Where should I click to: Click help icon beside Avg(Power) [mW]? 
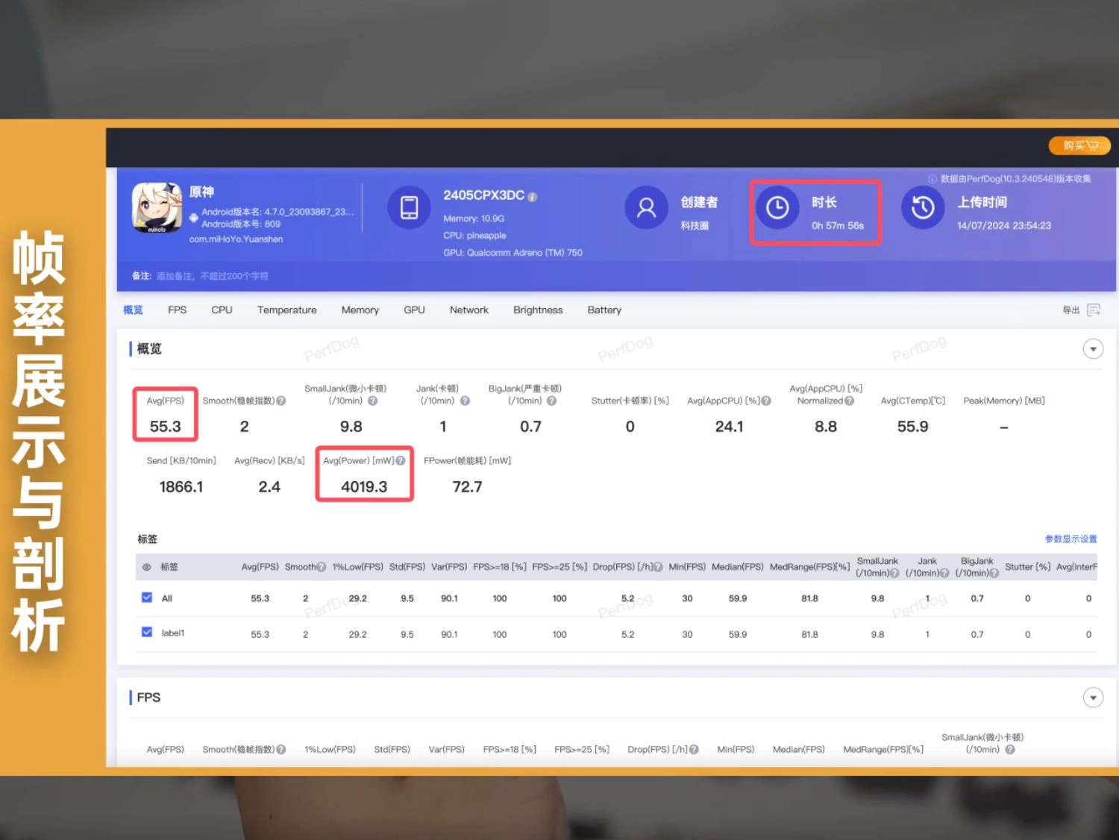[401, 460]
